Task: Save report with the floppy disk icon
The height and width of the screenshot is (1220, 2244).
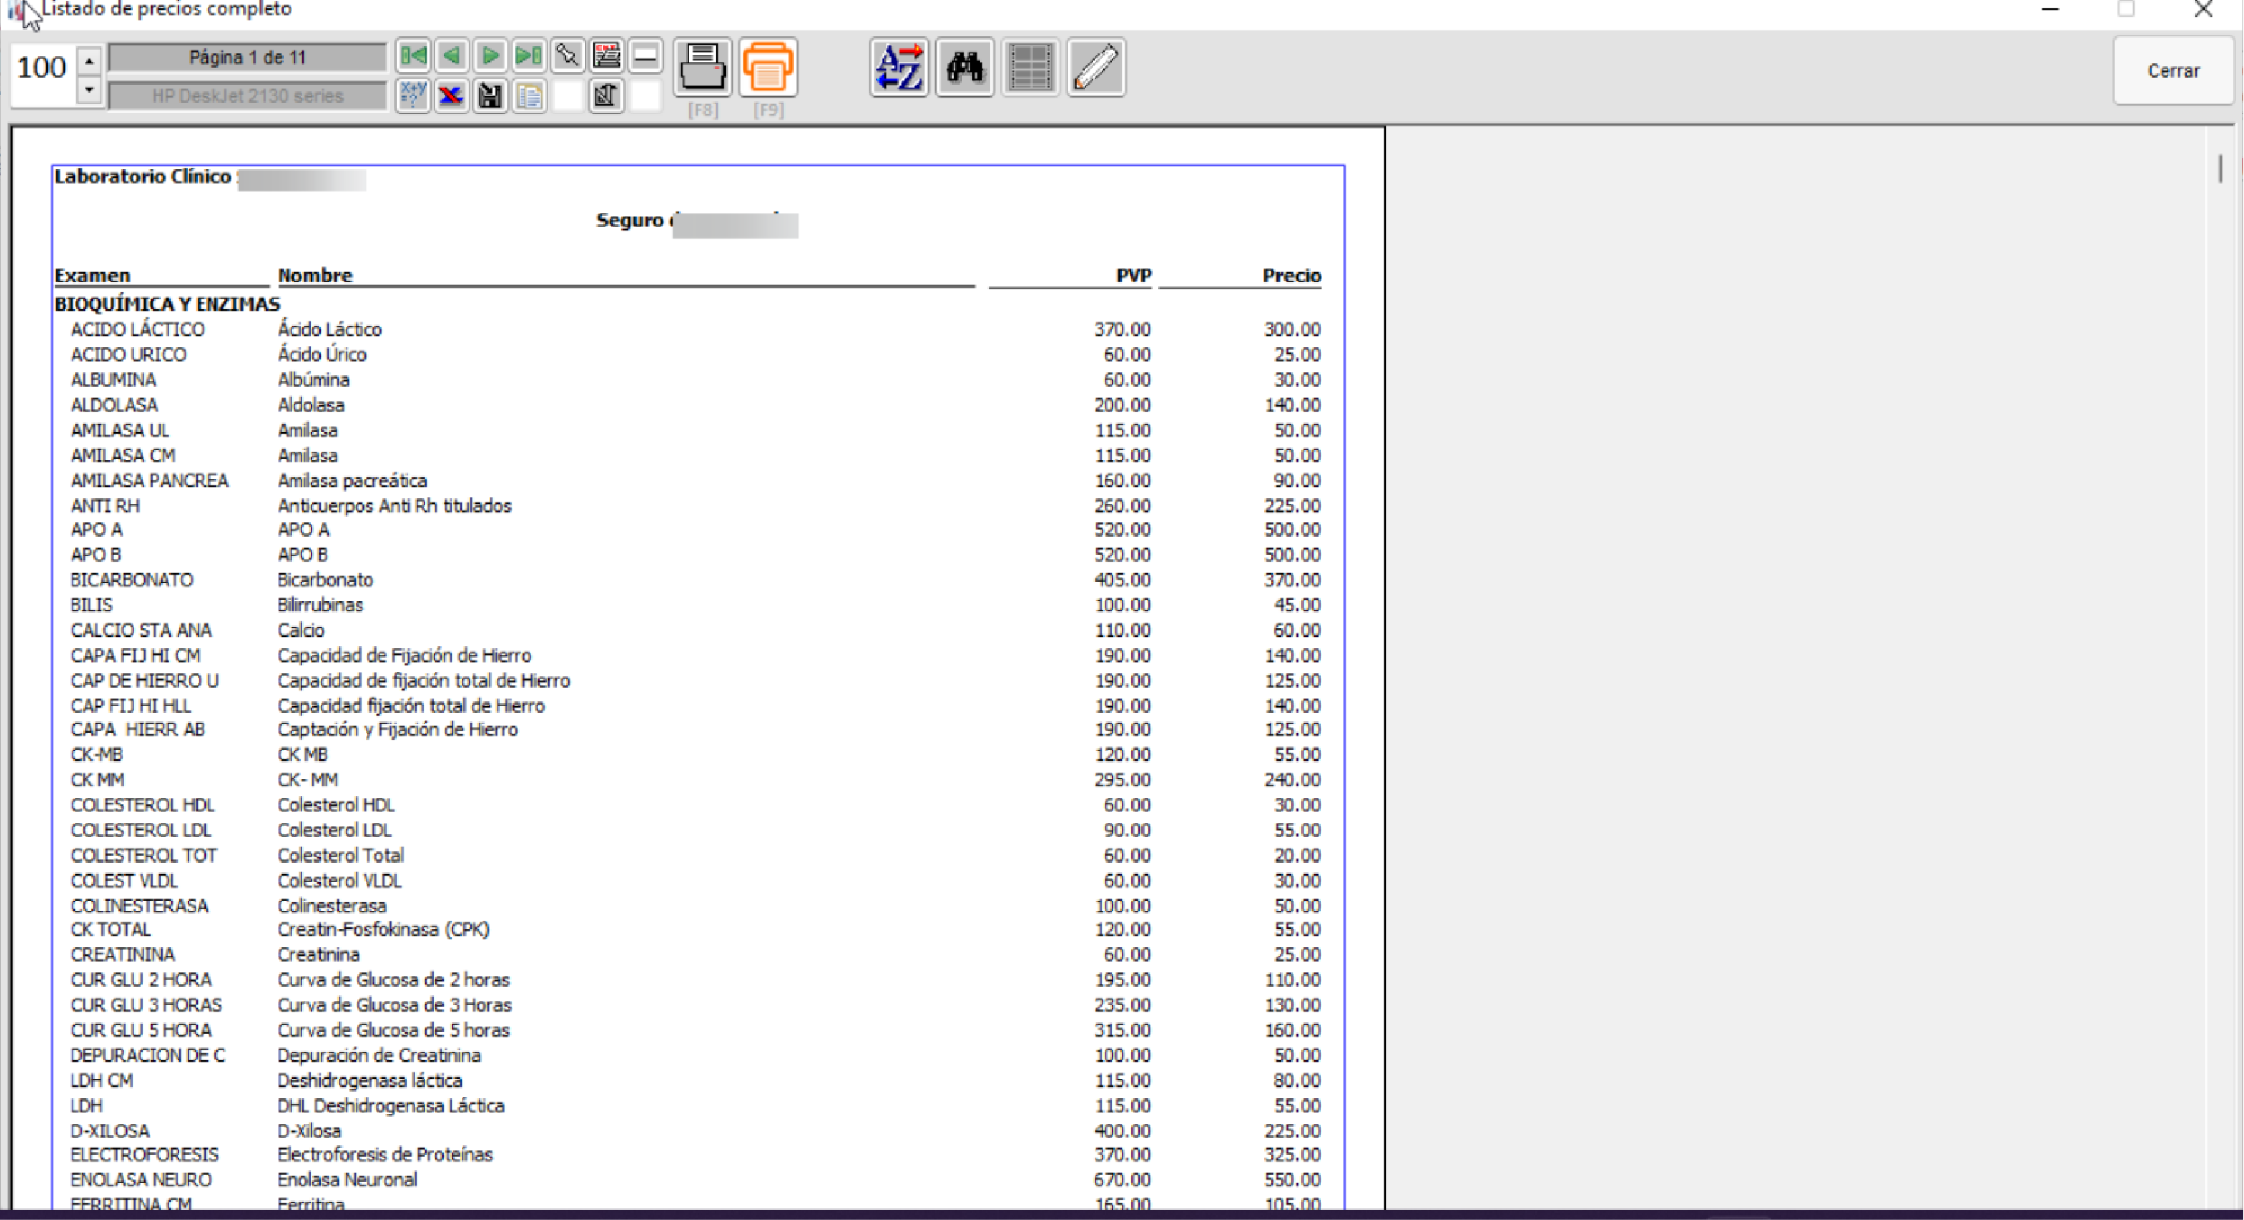Action: click(x=490, y=96)
